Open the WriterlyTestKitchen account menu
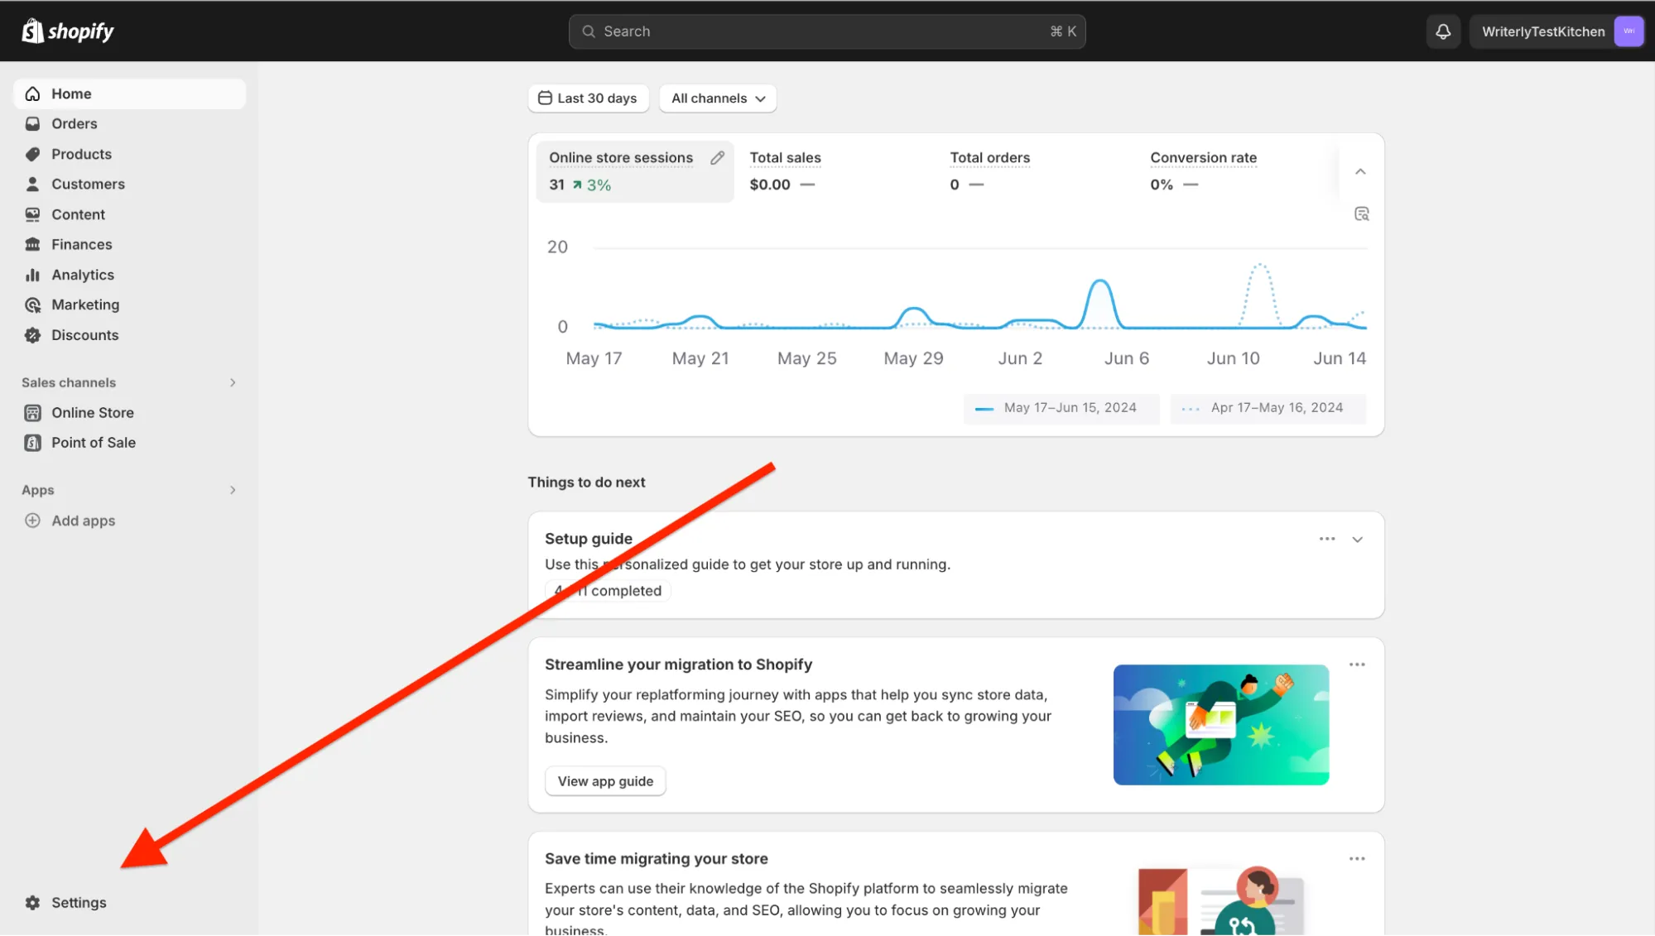The height and width of the screenshot is (936, 1655). pos(1557,31)
